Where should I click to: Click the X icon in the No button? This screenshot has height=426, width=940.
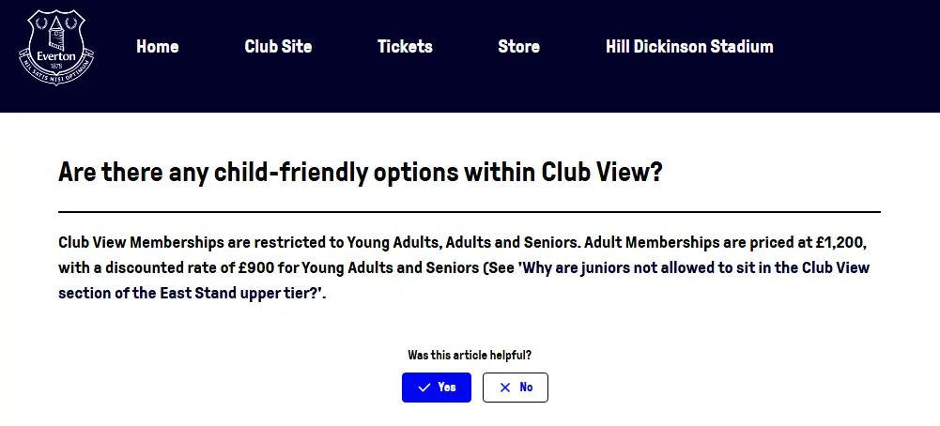pyautogui.click(x=505, y=388)
